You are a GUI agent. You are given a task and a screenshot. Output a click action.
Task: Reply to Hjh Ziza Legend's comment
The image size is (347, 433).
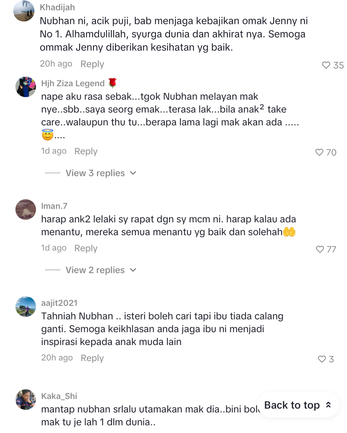pyautogui.click(x=86, y=151)
